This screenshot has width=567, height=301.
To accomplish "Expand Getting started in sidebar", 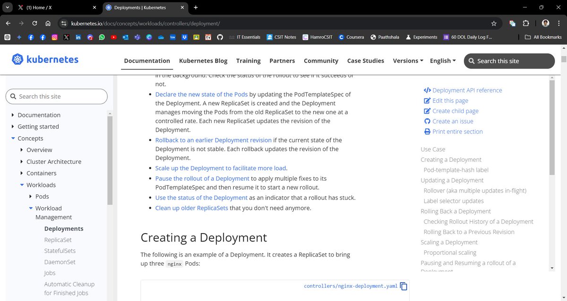I will click(x=13, y=126).
